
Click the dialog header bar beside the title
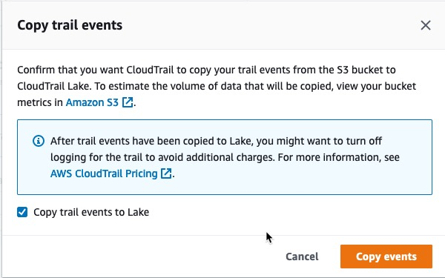click(x=270, y=25)
